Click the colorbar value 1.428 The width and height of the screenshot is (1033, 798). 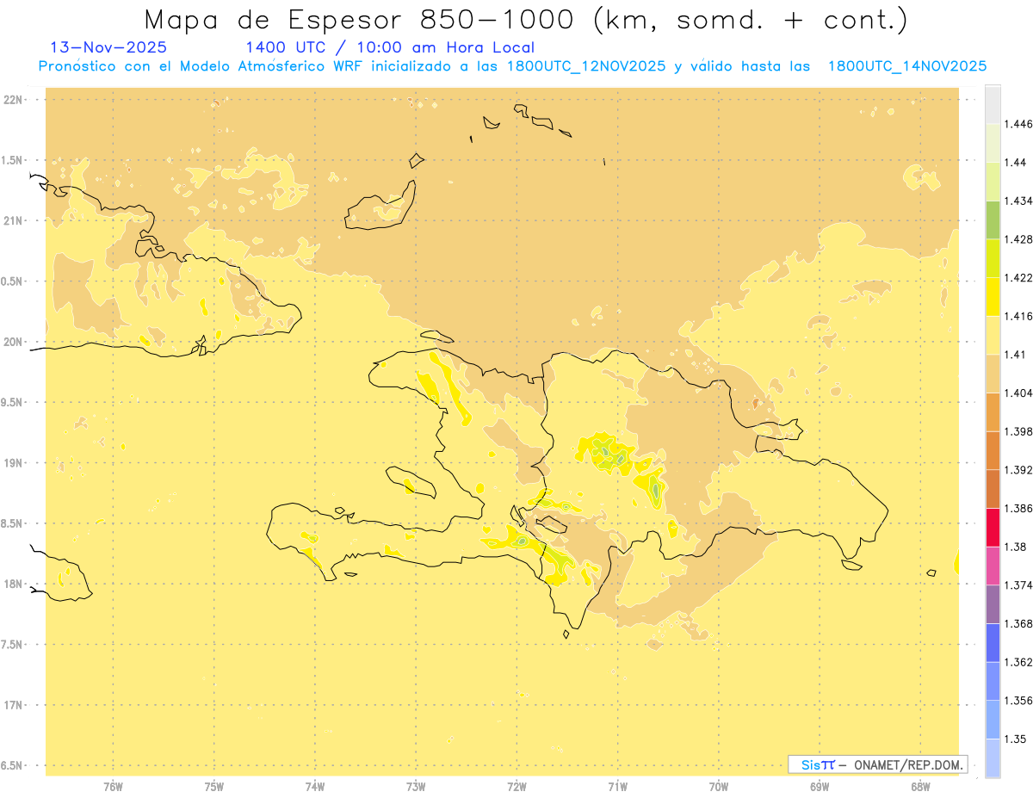pos(1018,239)
